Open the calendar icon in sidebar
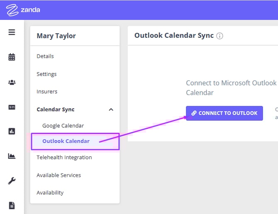This screenshot has width=278, height=214. [12, 57]
